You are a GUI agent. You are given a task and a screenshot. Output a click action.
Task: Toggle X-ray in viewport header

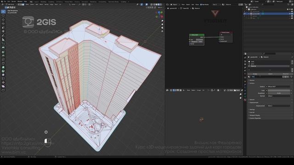tap(152, 5)
